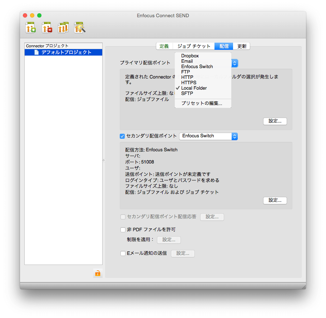This screenshot has width=326, height=318.
Task: Click the create Connector wizard toolbar icon
Action: 80,28
